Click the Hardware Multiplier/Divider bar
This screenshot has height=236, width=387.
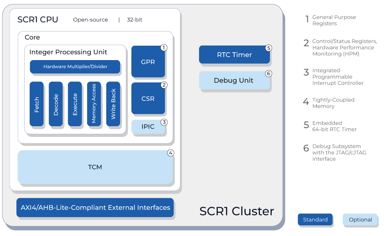[x=75, y=67]
